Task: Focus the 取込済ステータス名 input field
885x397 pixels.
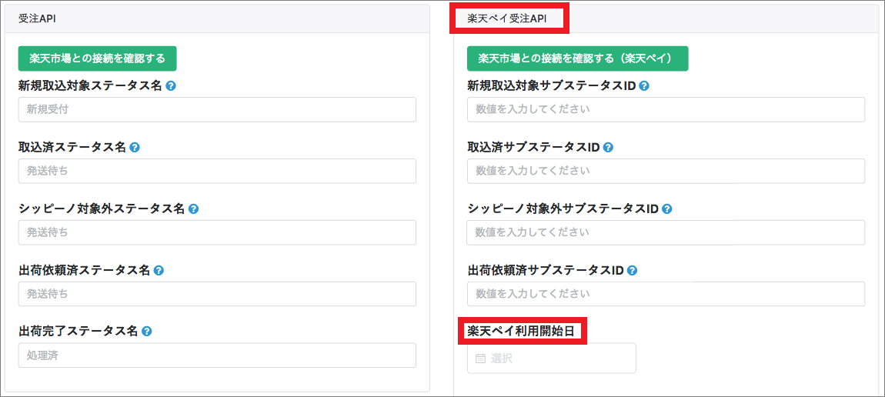Action: click(217, 171)
